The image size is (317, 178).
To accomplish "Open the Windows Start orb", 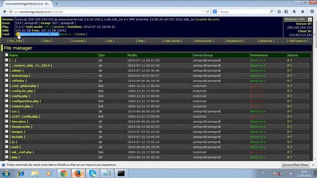I will click(x=6, y=174).
